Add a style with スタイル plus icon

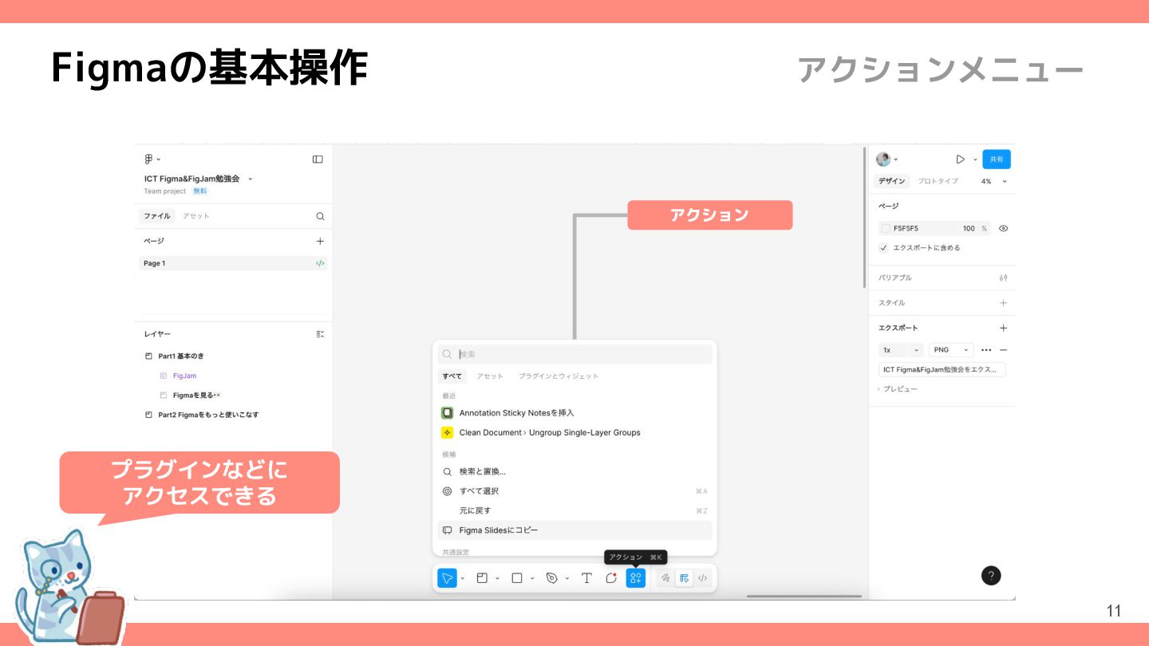[1003, 303]
